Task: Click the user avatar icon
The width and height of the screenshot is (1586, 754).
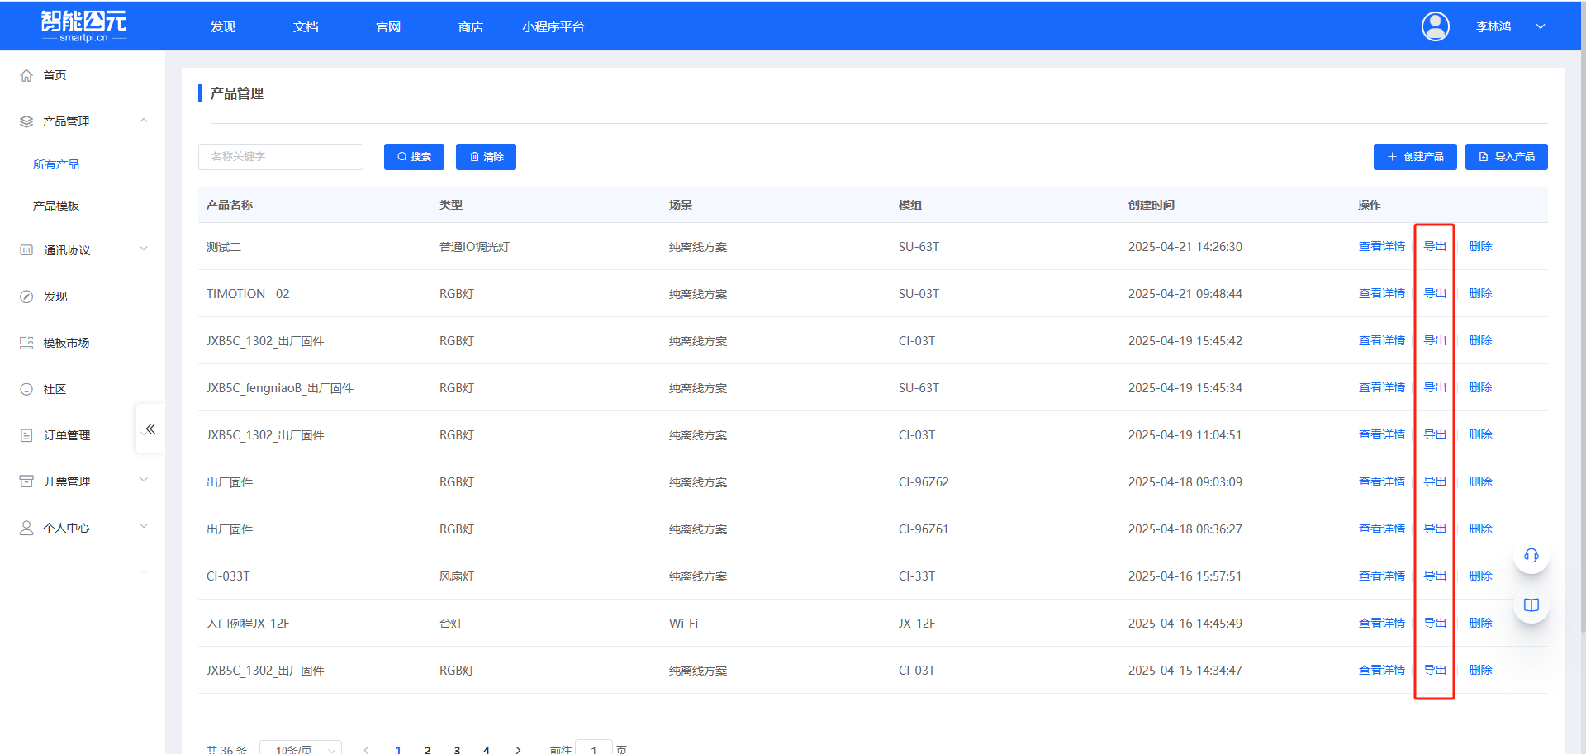Action: 1435,26
